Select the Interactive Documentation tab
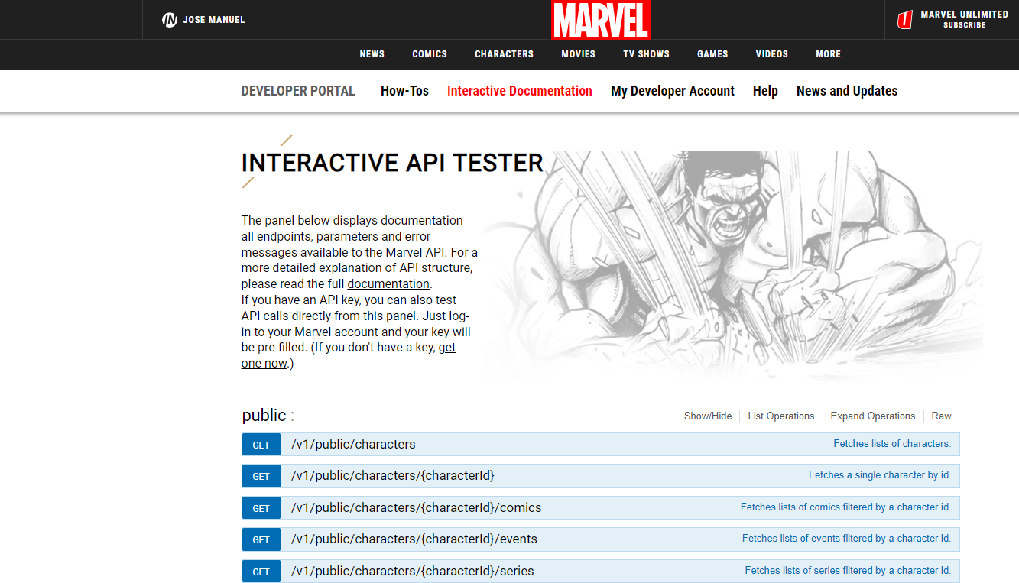The width and height of the screenshot is (1019, 583). pos(520,91)
